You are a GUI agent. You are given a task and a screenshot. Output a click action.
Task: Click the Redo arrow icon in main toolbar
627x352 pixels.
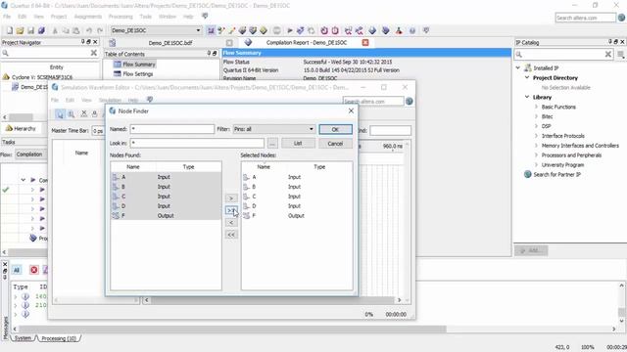click(x=100, y=30)
